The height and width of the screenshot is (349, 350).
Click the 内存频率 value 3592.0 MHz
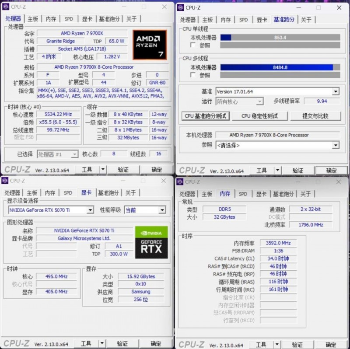click(x=278, y=243)
